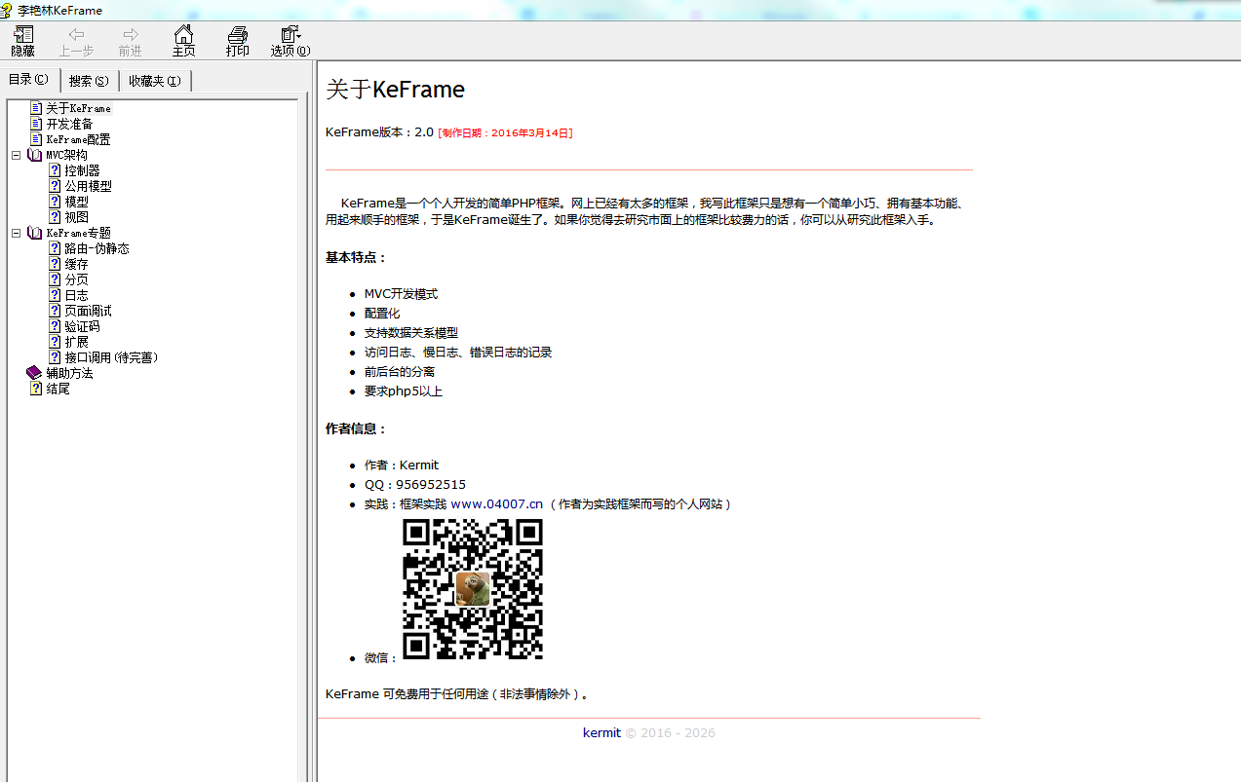The height and width of the screenshot is (782, 1241).
Task: Click the QQ number 956952515 text
Action: 431,485
